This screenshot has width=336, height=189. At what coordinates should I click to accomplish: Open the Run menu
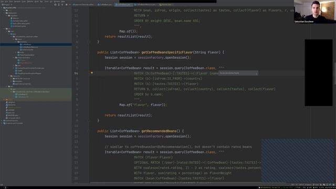click(41, 2)
